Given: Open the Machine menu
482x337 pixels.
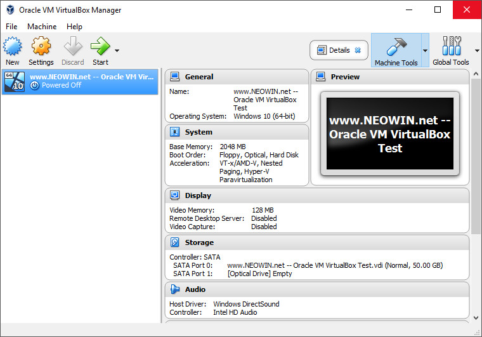Looking at the screenshot, I should click(42, 27).
